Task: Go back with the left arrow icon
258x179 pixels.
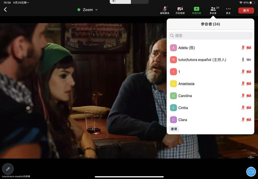Action: point(5,10)
